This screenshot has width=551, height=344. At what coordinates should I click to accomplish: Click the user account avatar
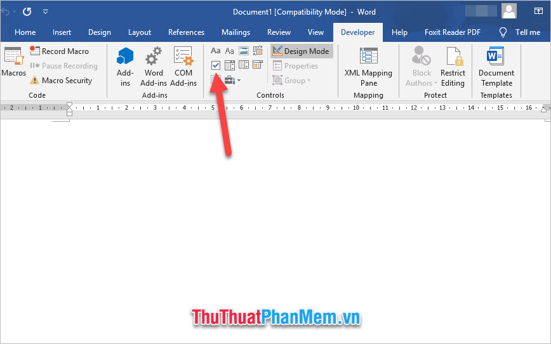(x=509, y=11)
